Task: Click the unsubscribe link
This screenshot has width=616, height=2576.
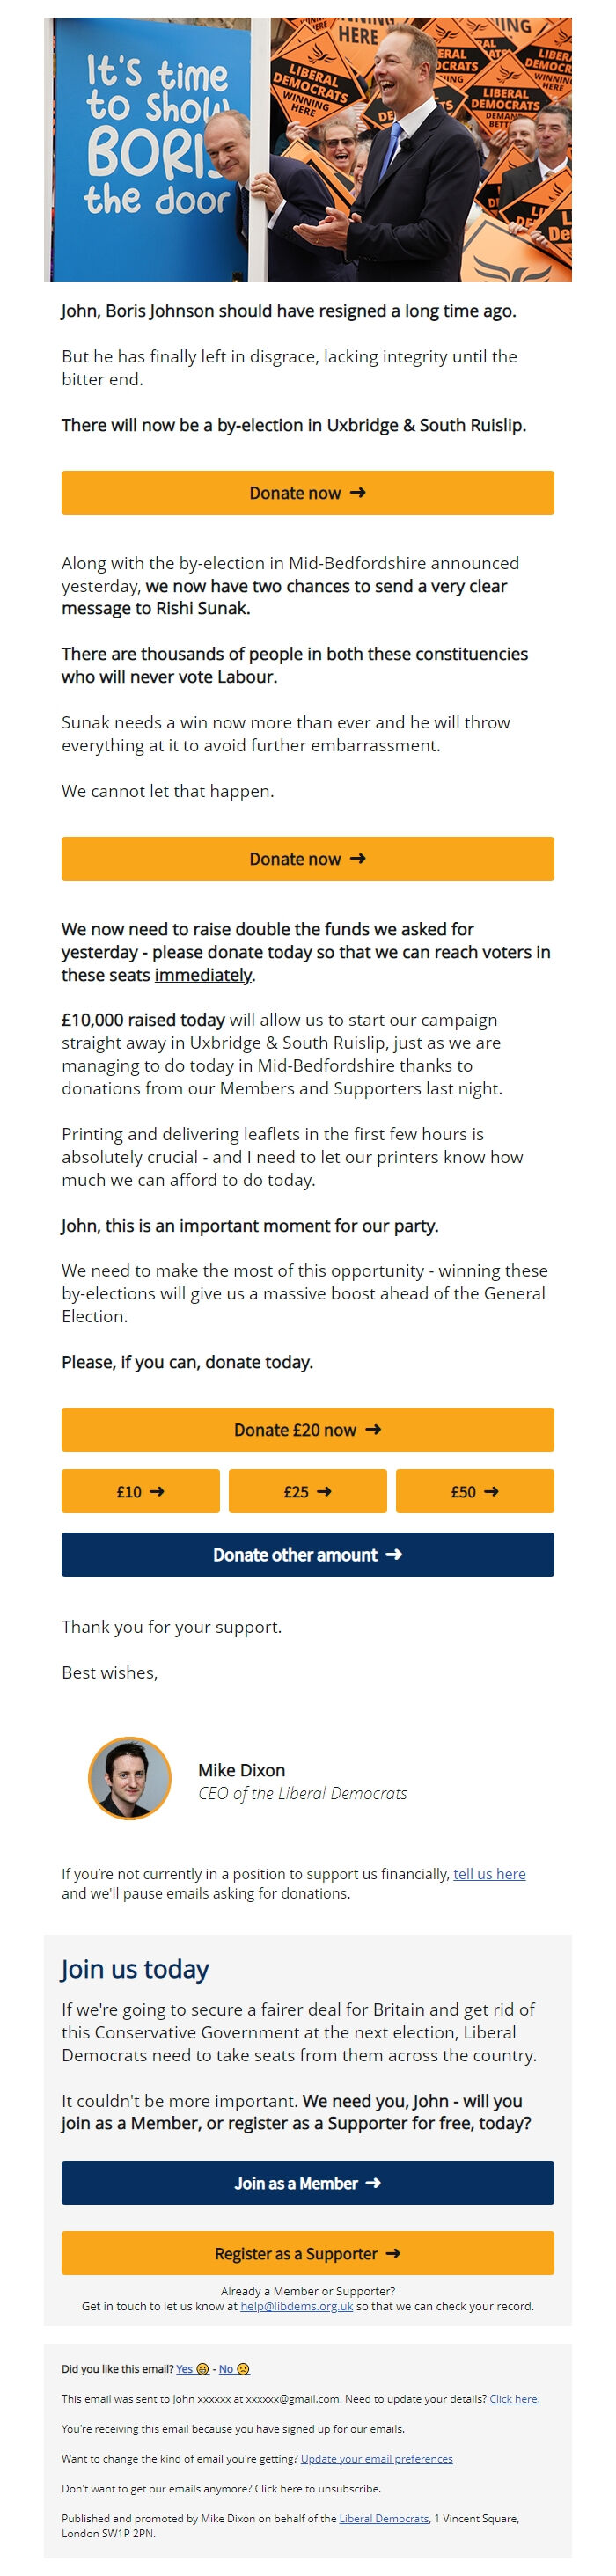Action: 275,2487
